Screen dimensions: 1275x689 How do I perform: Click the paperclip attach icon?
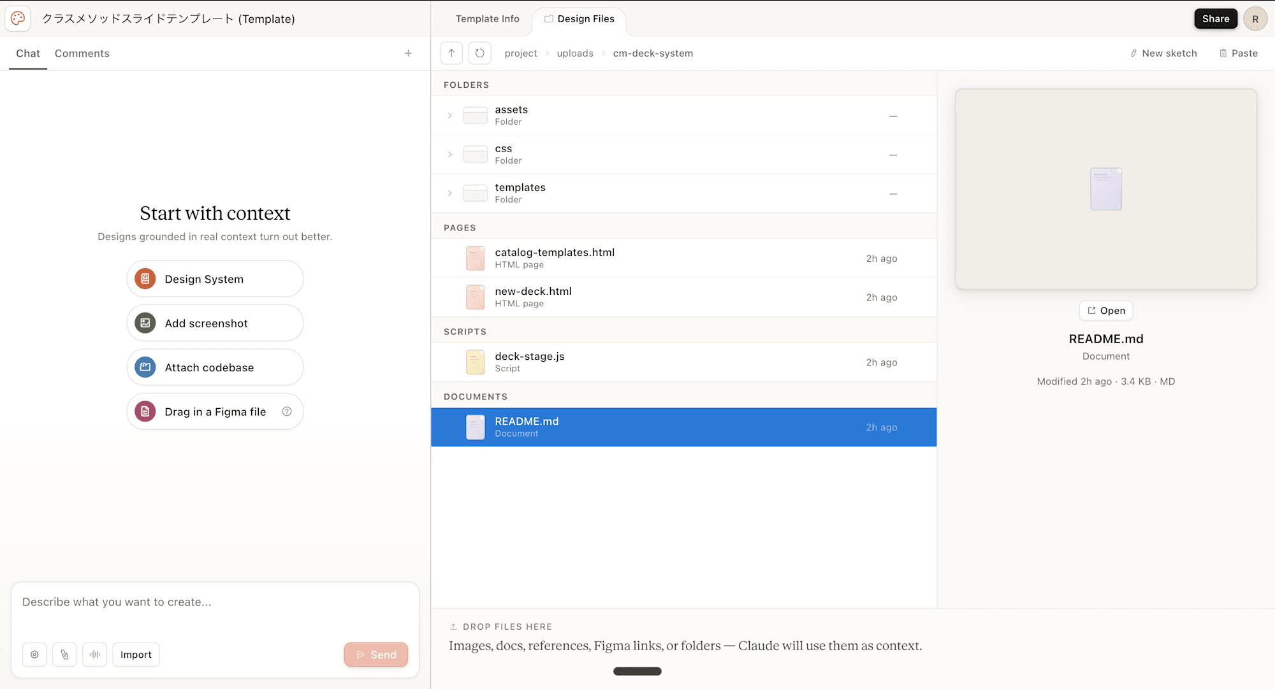[64, 655]
